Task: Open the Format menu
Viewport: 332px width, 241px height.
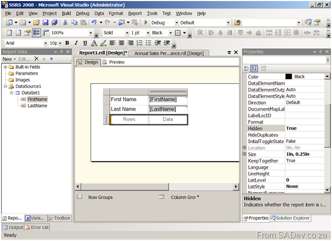Action: click(116, 13)
